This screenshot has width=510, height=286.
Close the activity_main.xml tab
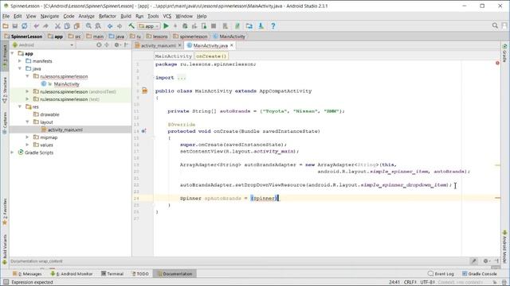pyautogui.click(x=179, y=45)
